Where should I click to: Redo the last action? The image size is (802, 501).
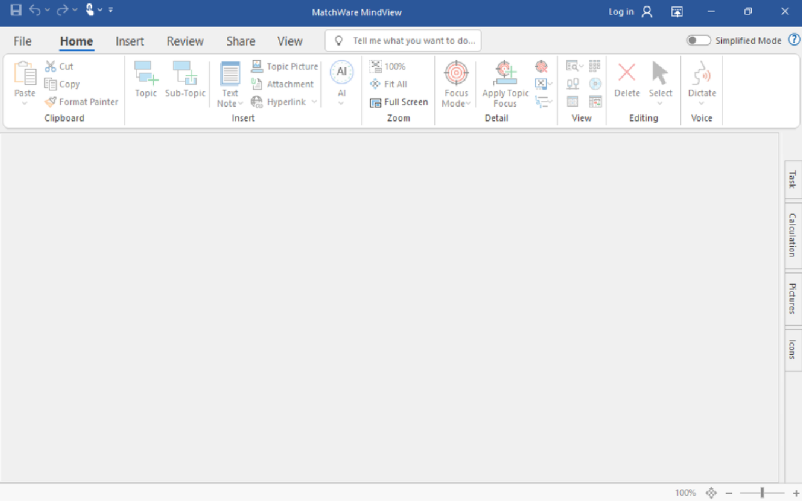point(63,10)
